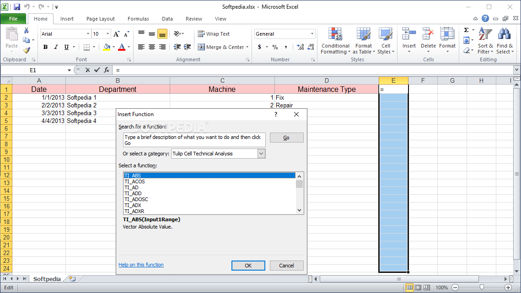The height and width of the screenshot is (293, 521).
Task: Open the Insert Function fx icon
Action: point(107,70)
